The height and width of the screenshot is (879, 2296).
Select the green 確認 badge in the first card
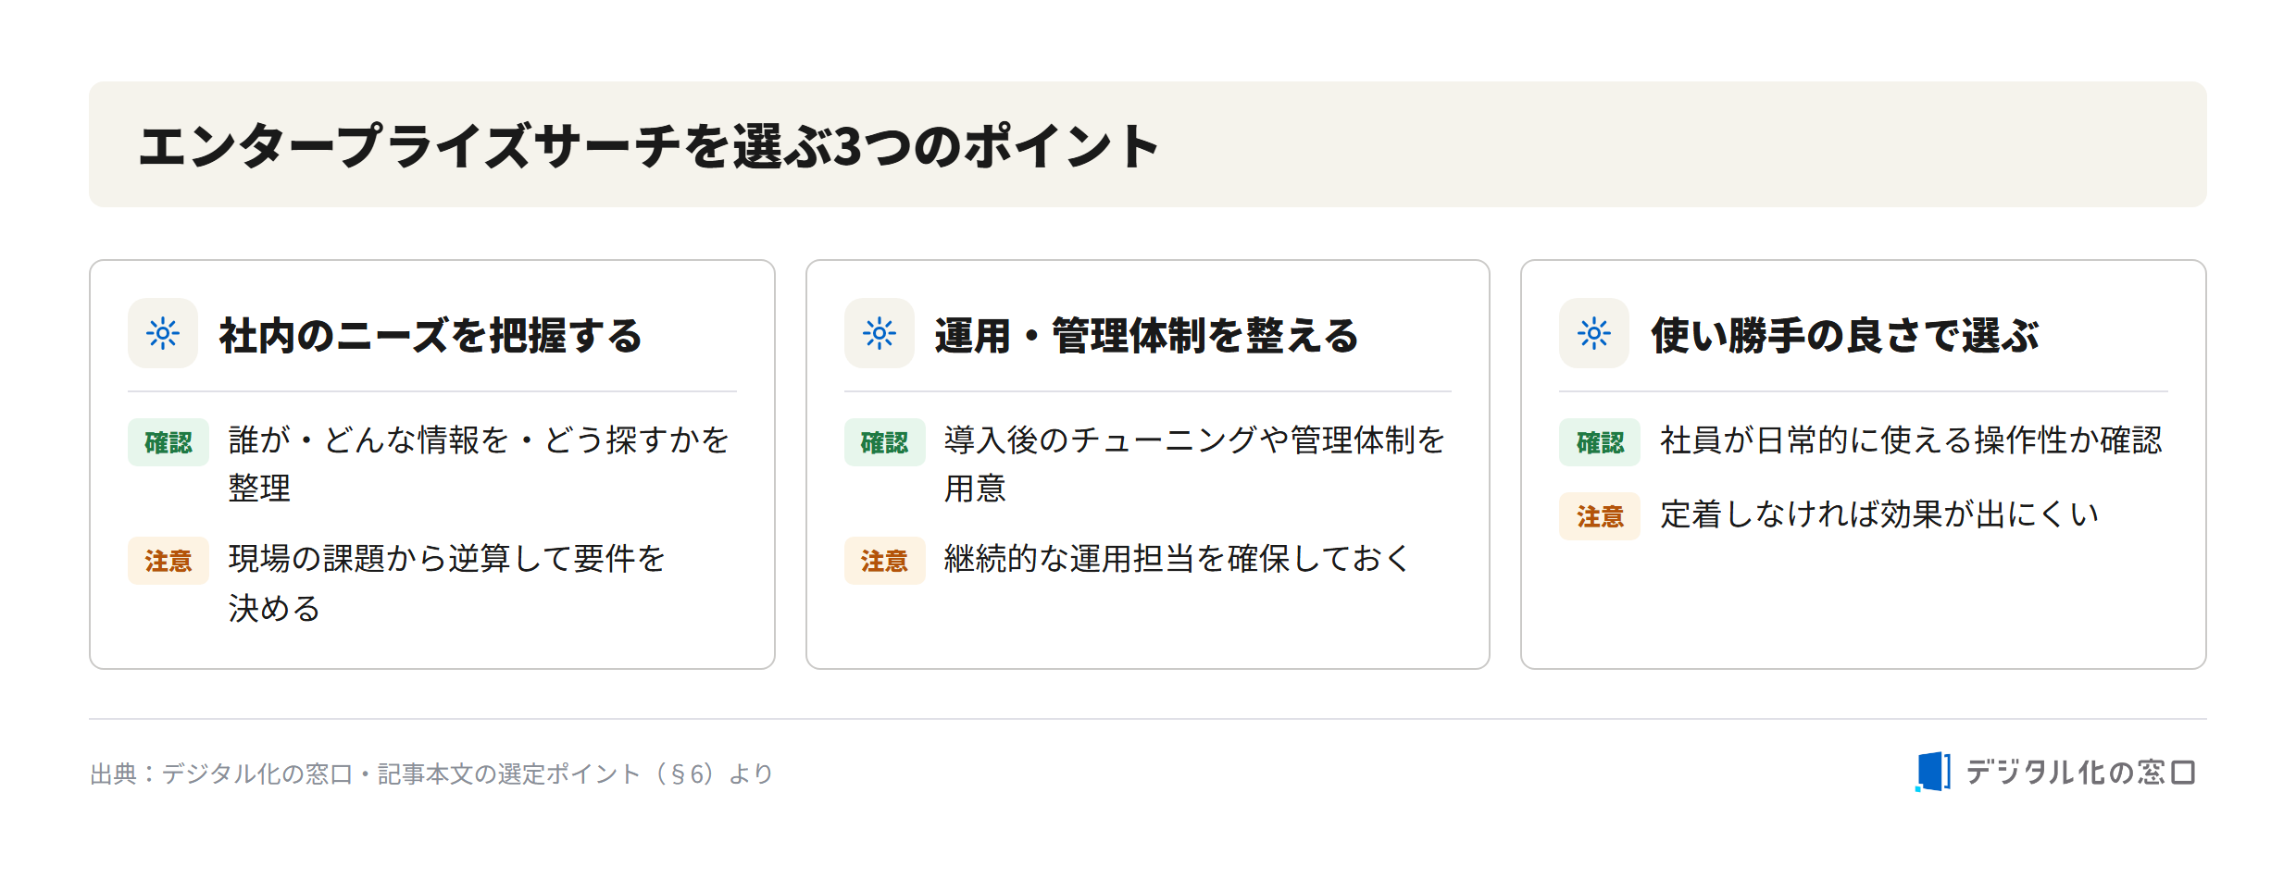click(168, 442)
